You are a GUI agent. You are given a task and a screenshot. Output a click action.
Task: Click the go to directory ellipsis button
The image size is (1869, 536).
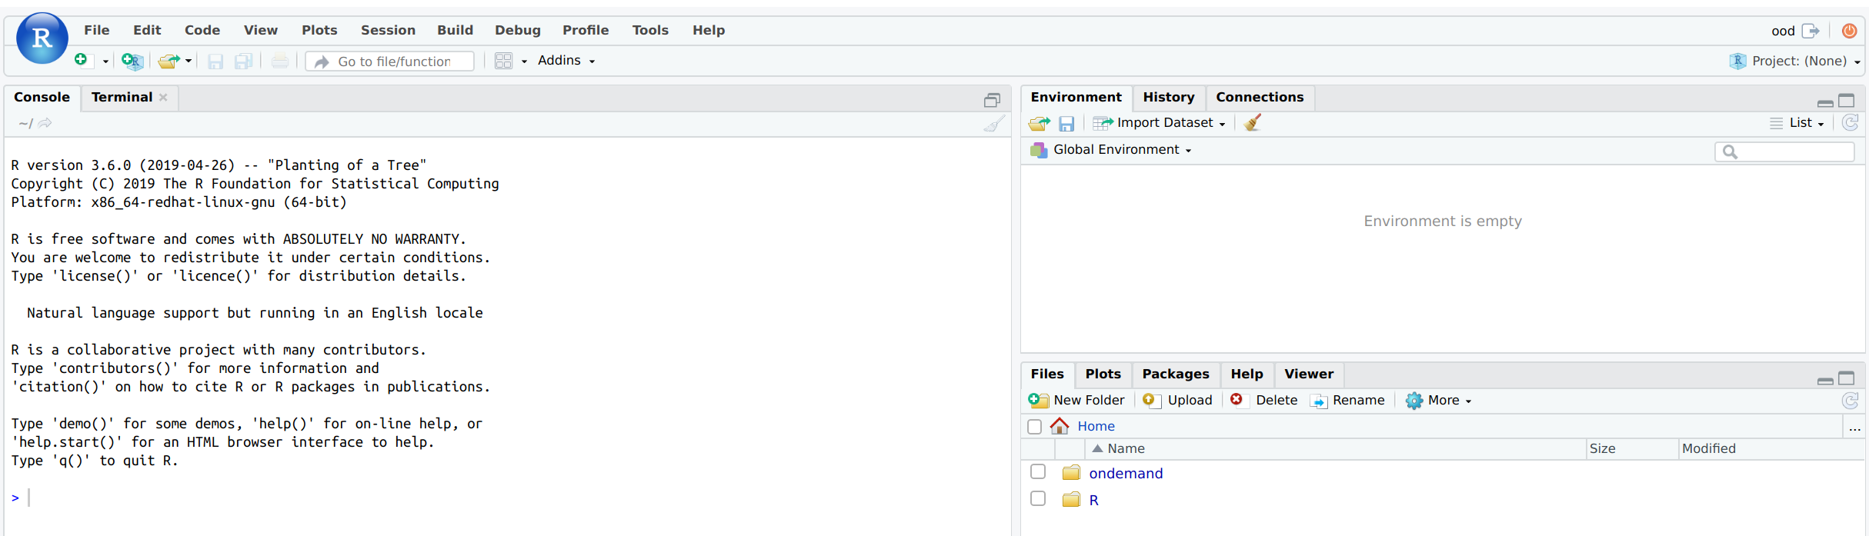[1854, 428]
